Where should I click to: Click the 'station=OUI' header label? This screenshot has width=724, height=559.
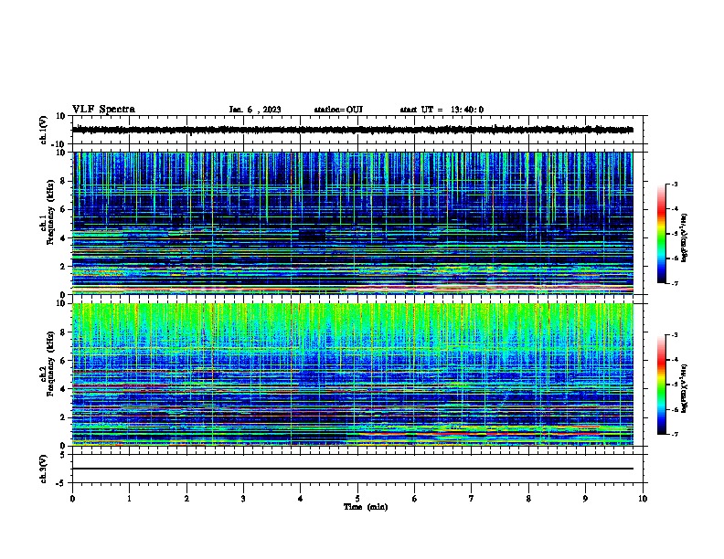click(x=338, y=110)
